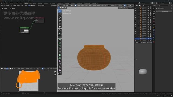Open the Global transform orientation dropdown
173x97 pixels.
coord(112,5)
